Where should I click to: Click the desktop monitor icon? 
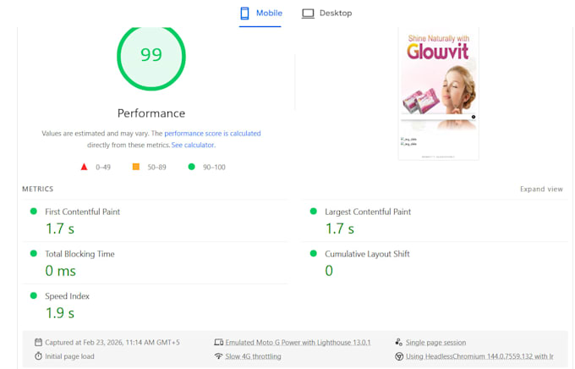(308, 14)
